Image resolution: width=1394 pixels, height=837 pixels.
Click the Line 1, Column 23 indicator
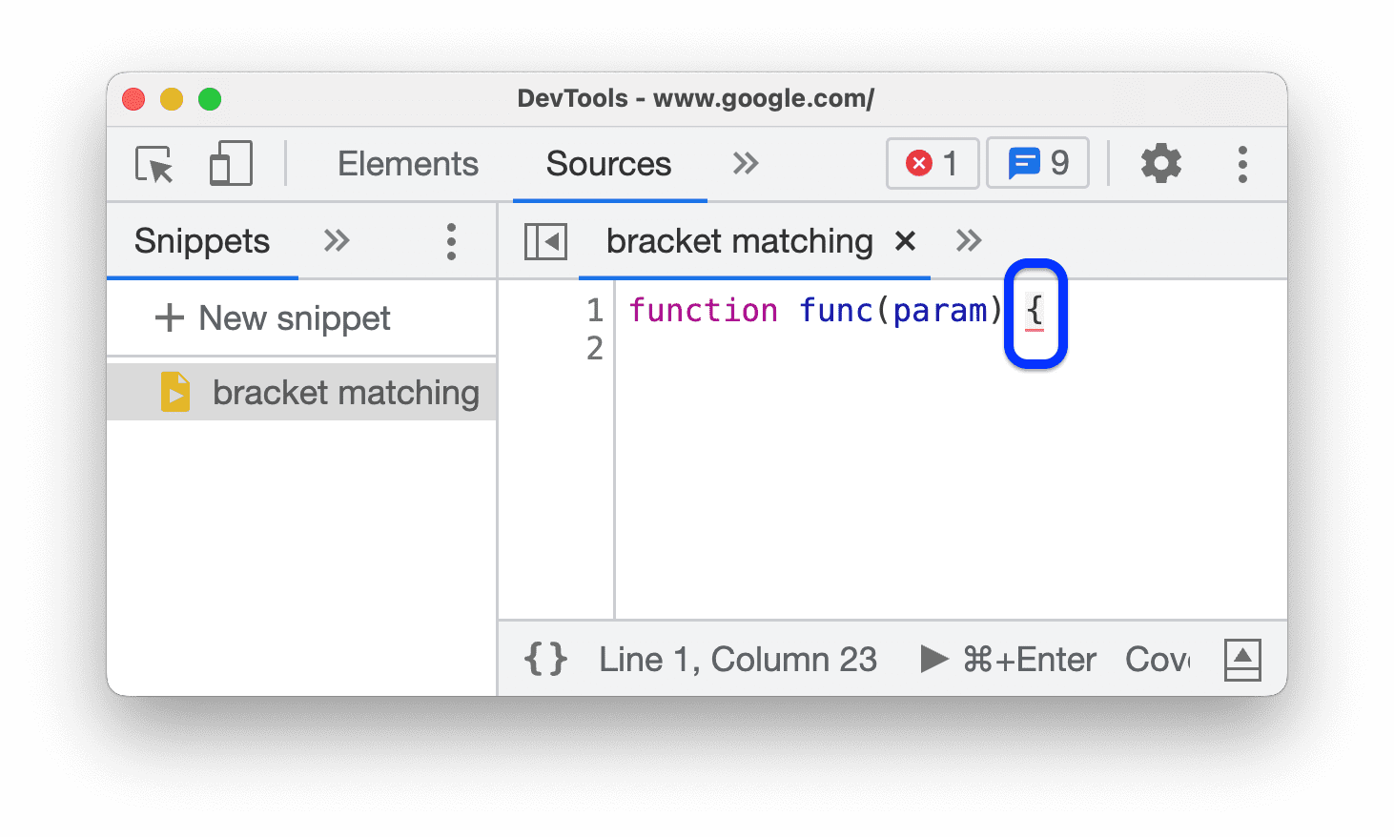[x=737, y=659]
